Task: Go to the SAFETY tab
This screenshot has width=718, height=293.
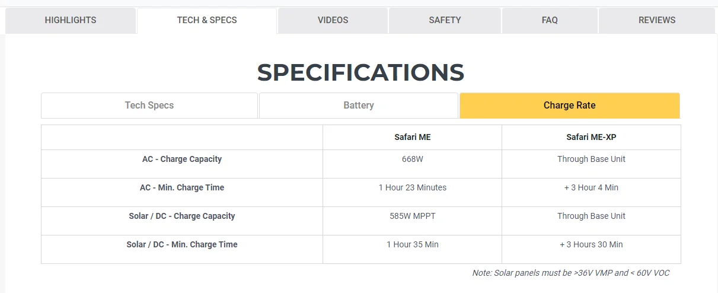Action: [x=445, y=20]
